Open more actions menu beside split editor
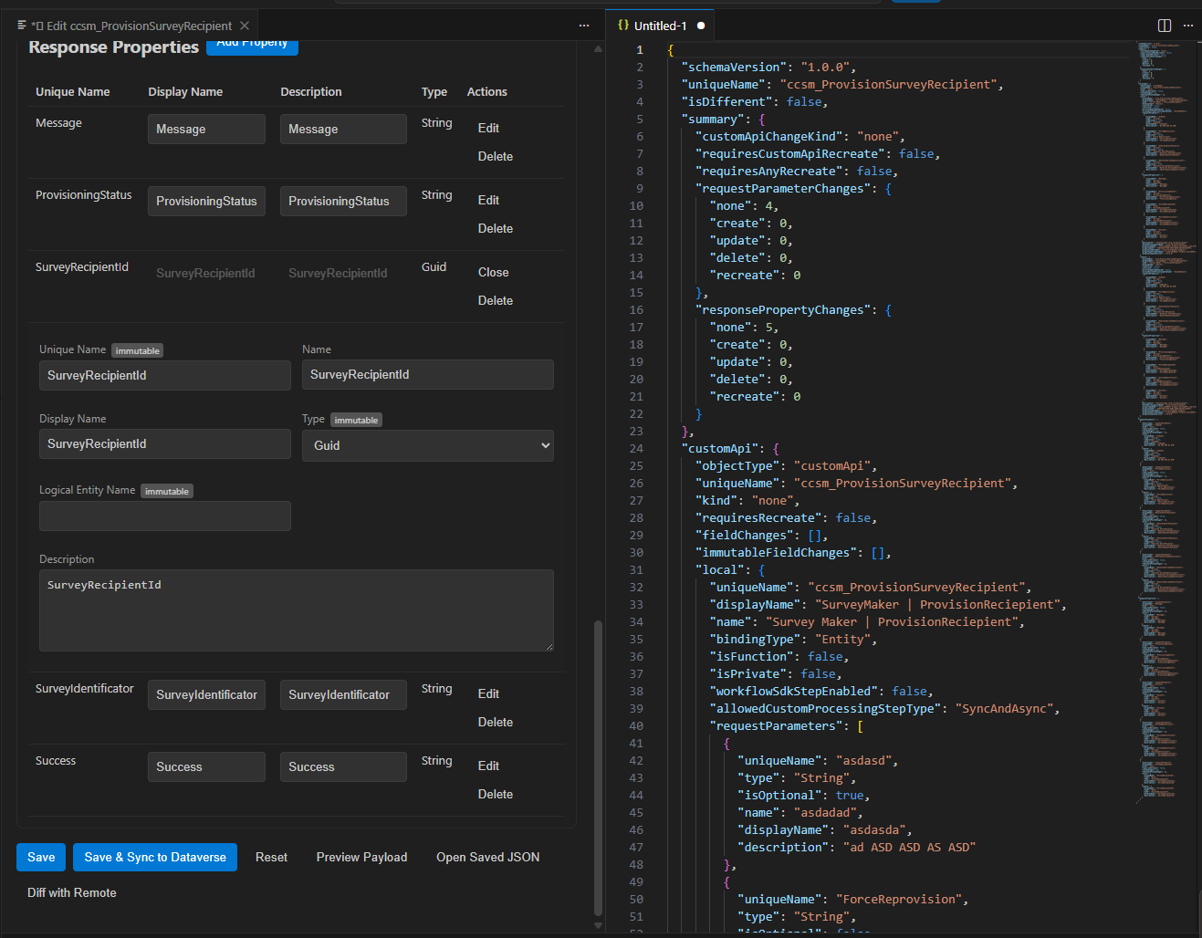 pos(1188,26)
